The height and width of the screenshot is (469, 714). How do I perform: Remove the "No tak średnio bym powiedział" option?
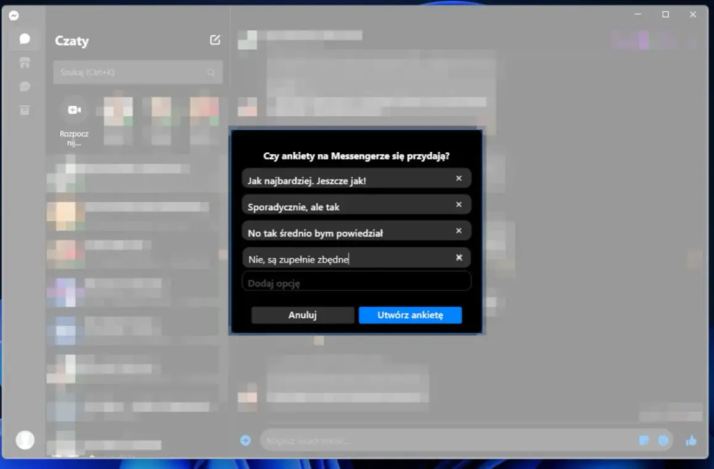tap(459, 231)
